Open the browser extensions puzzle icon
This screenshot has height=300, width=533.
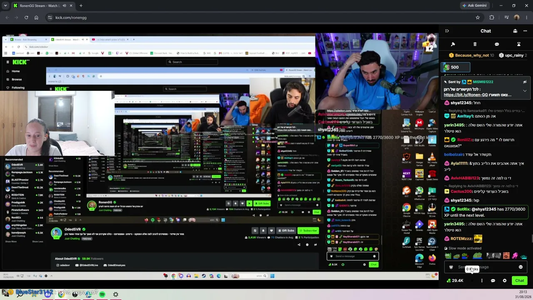[x=492, y=17]
